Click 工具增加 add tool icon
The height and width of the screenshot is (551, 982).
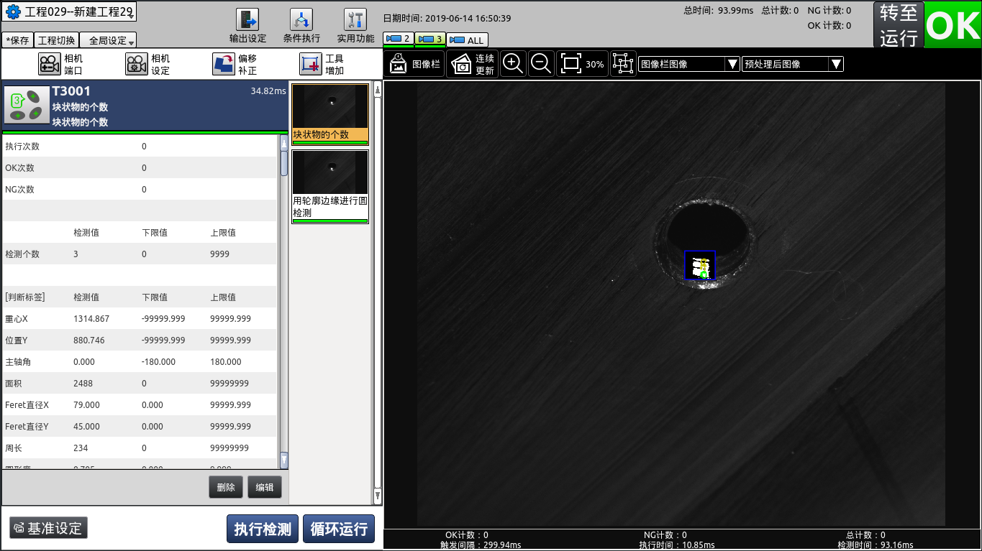311,65
